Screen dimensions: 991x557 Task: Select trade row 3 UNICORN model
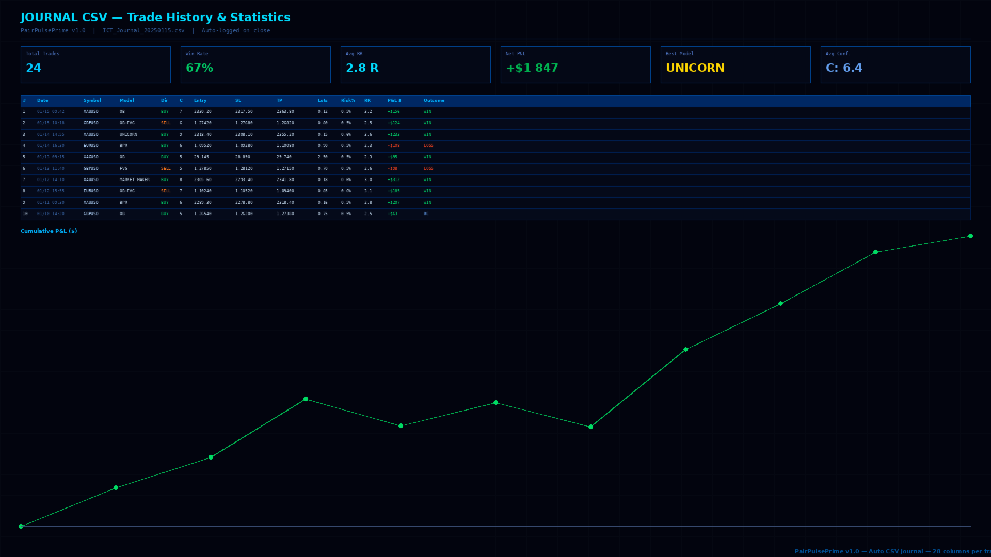[x=495, y=135]
